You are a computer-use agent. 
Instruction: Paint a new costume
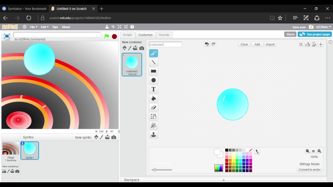(130, 48)
